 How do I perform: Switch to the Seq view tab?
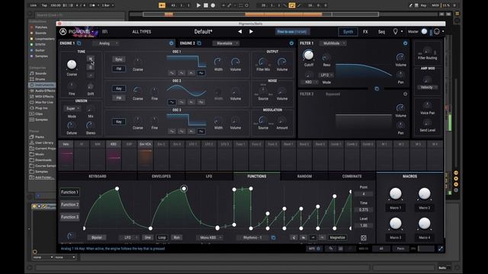(x=381, y=32)
